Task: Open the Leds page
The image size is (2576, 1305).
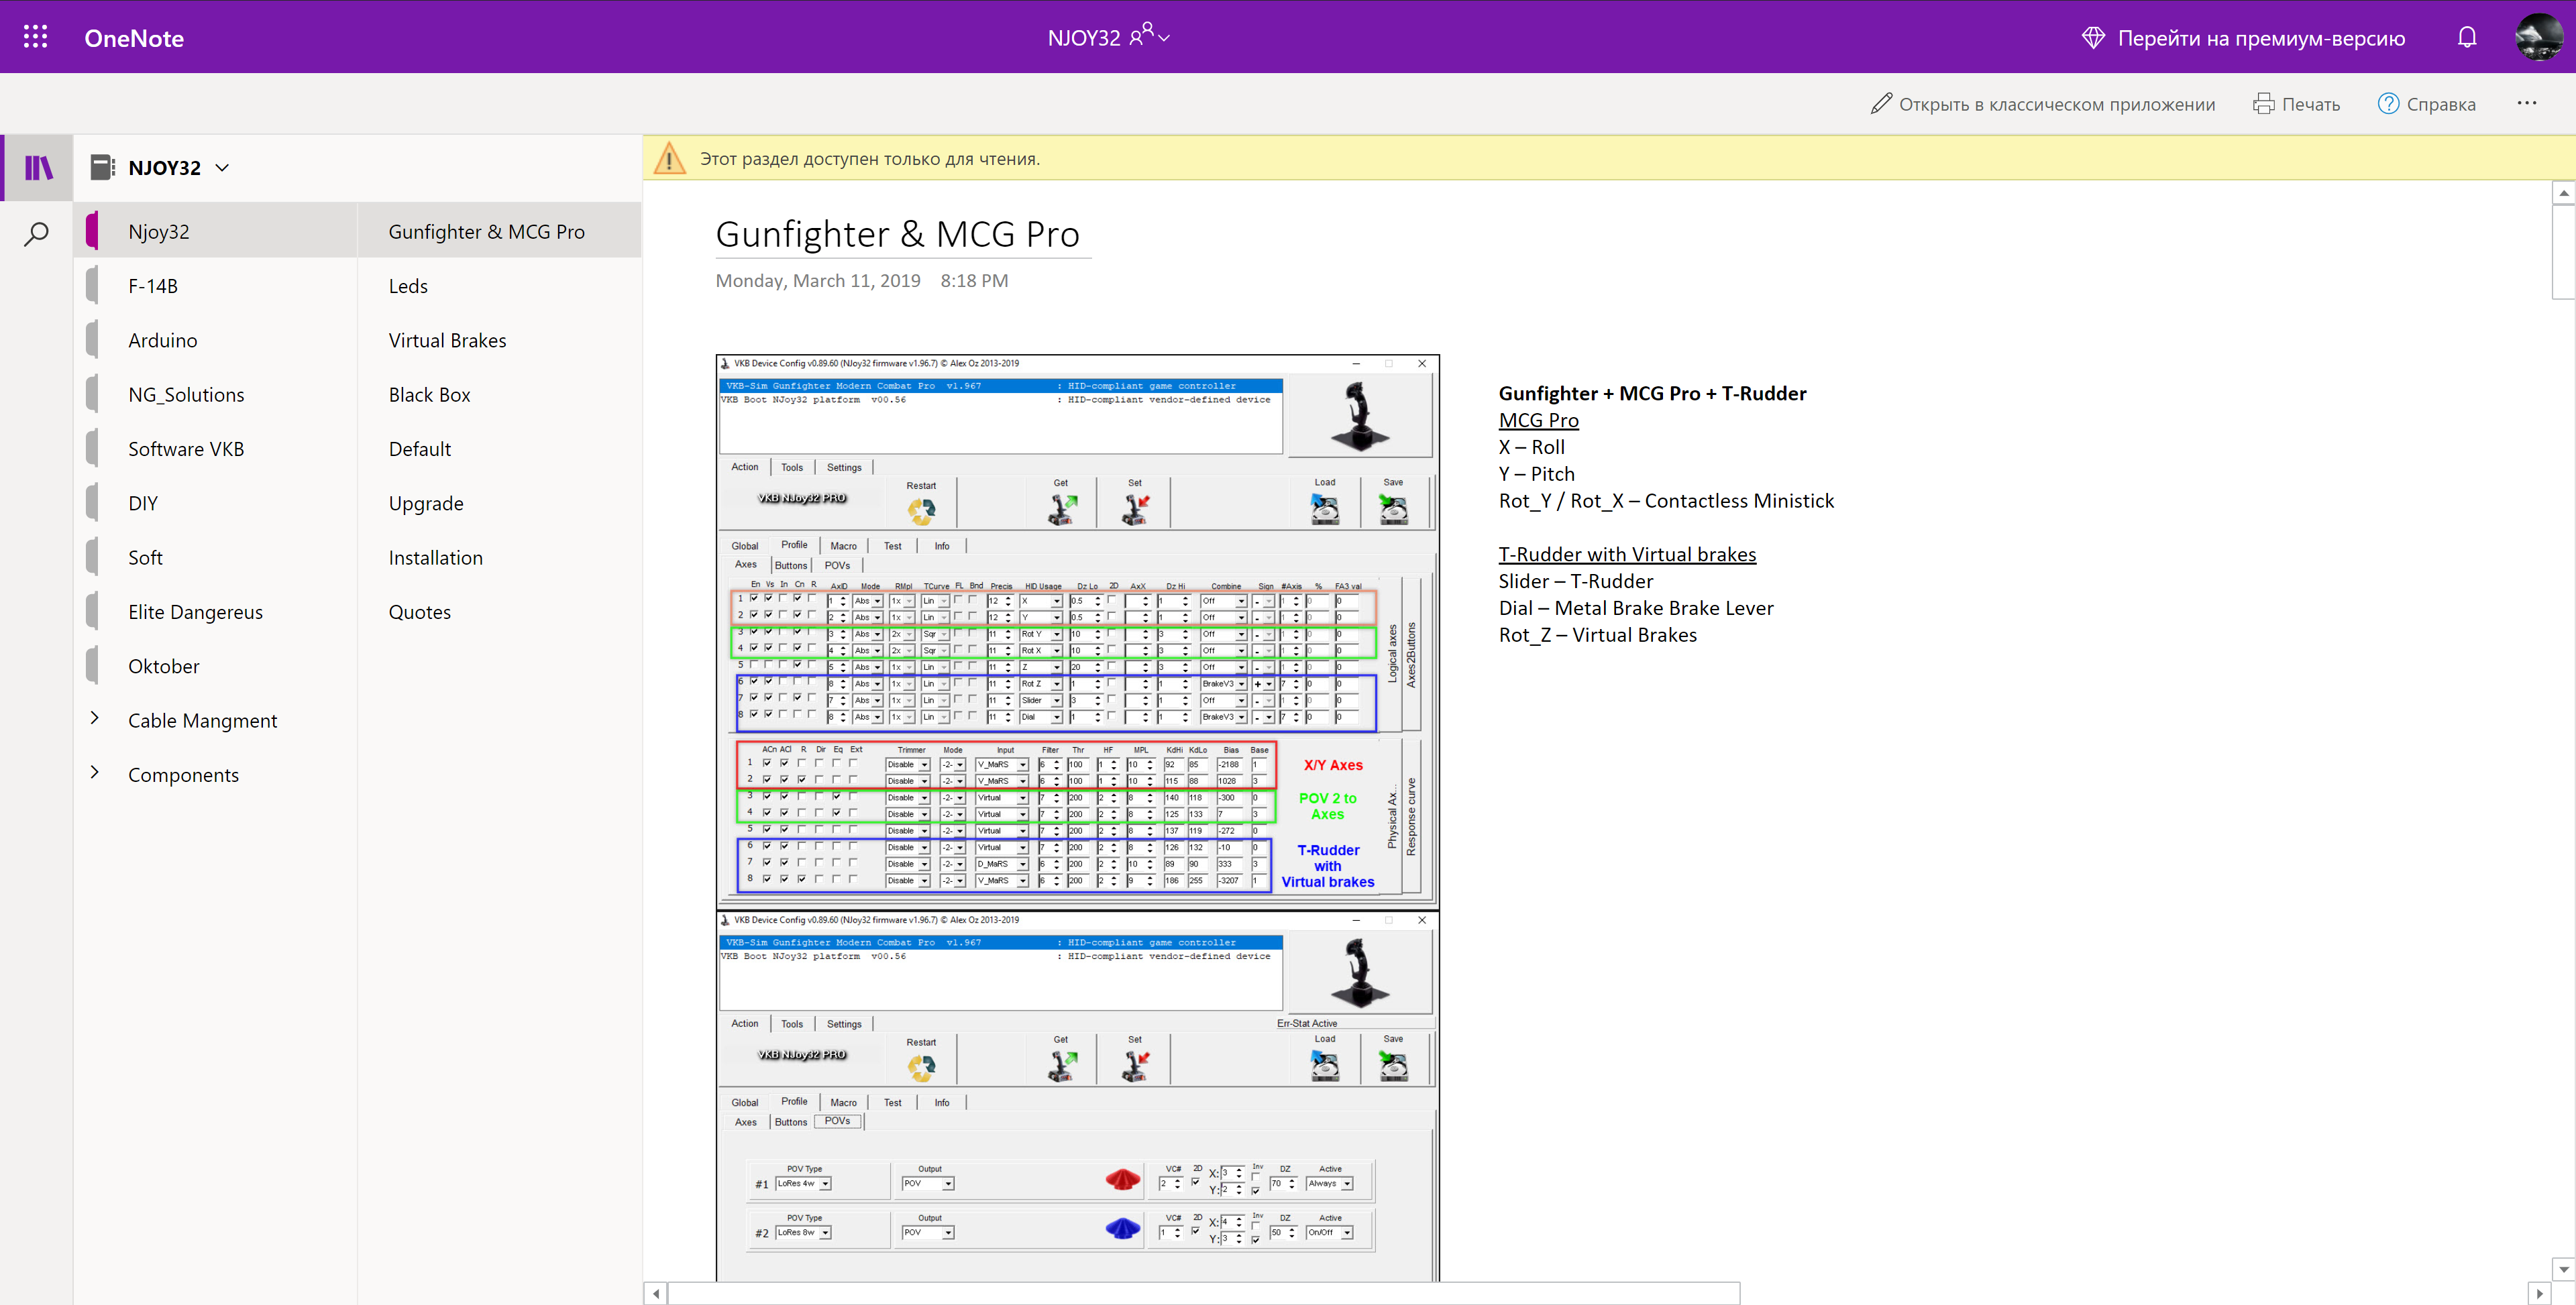Action: [499, 285]
